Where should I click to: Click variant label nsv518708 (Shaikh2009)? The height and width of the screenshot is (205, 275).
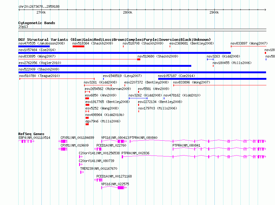[x=143, y=43]
